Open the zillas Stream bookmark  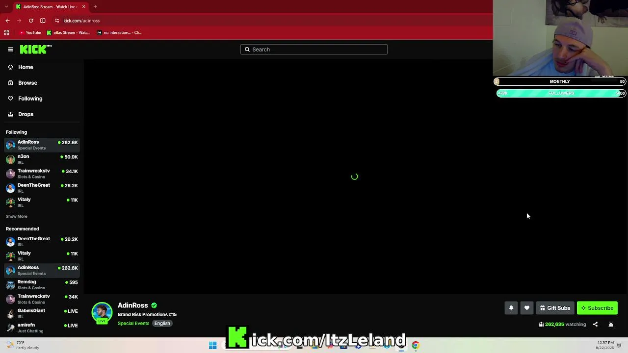[x=68, y=33]
